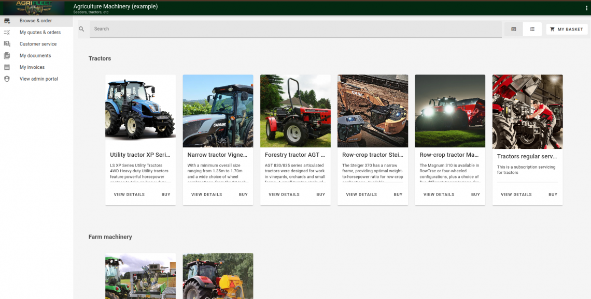The image size is (591, 299).
Task: Click the Carraro narrow tractor image
Action: 218,111
